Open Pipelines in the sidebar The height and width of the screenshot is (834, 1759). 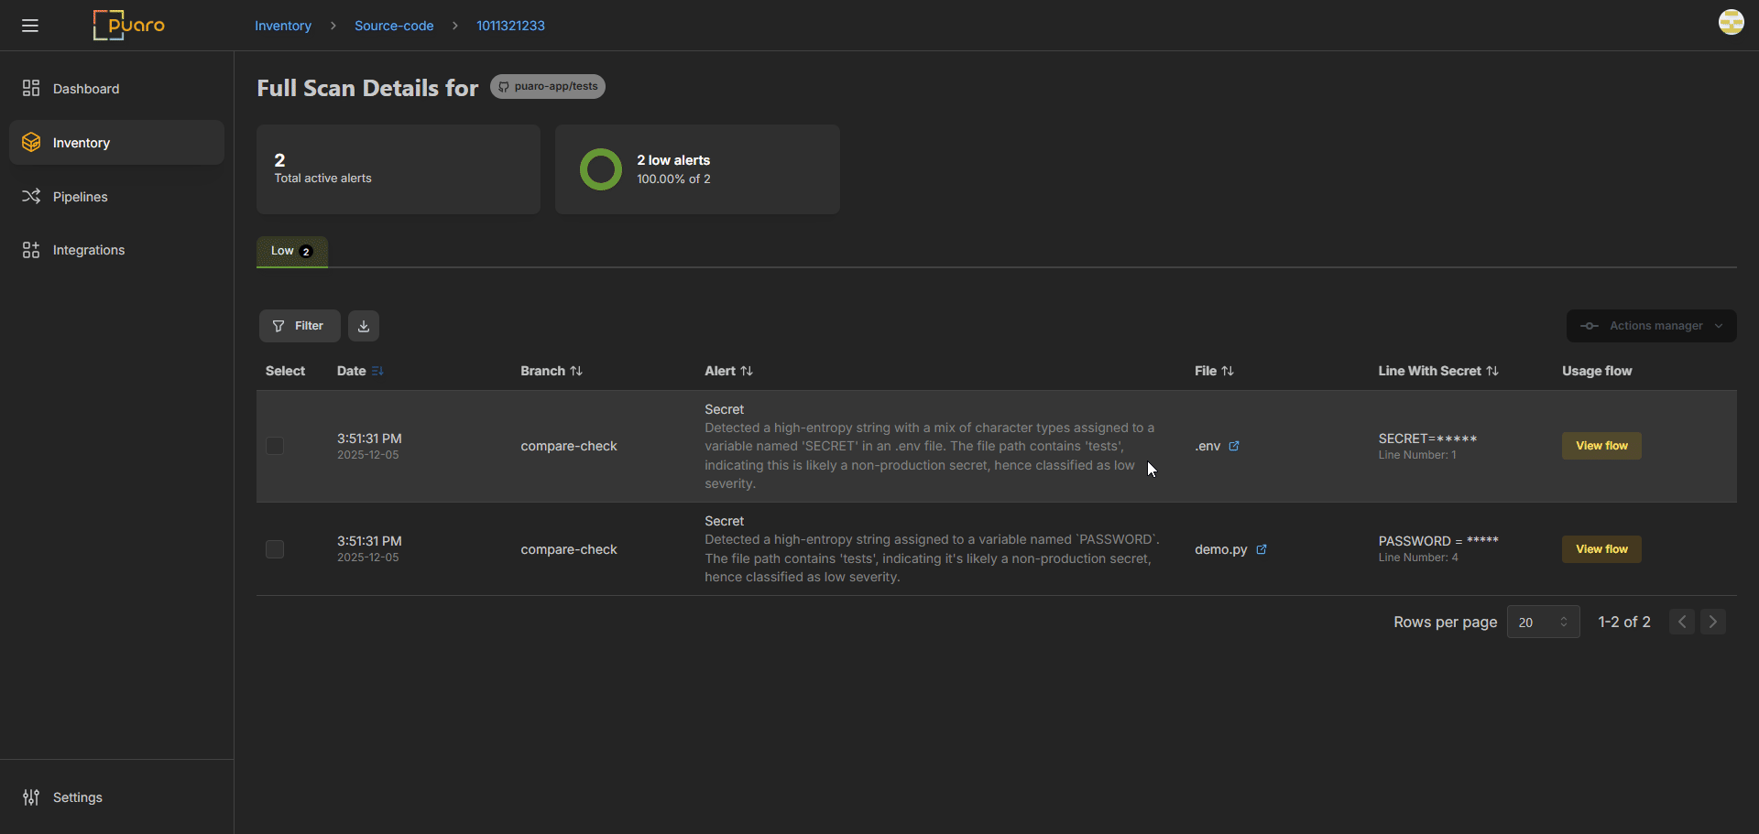tap(80, 197)
